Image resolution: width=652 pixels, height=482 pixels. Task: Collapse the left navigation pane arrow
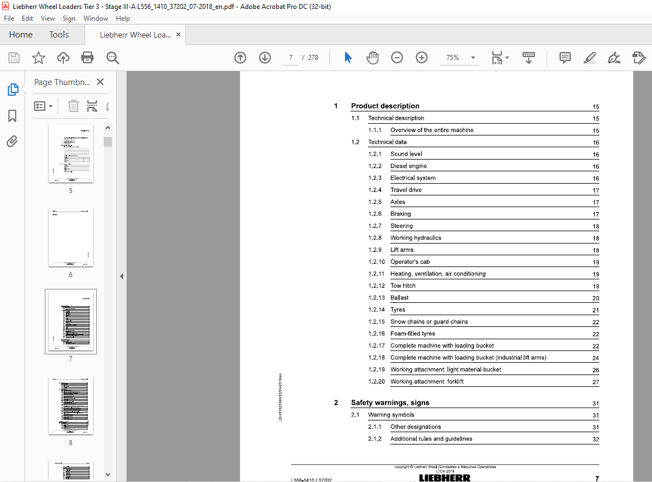pyautogui.click(x=122, y=277)
